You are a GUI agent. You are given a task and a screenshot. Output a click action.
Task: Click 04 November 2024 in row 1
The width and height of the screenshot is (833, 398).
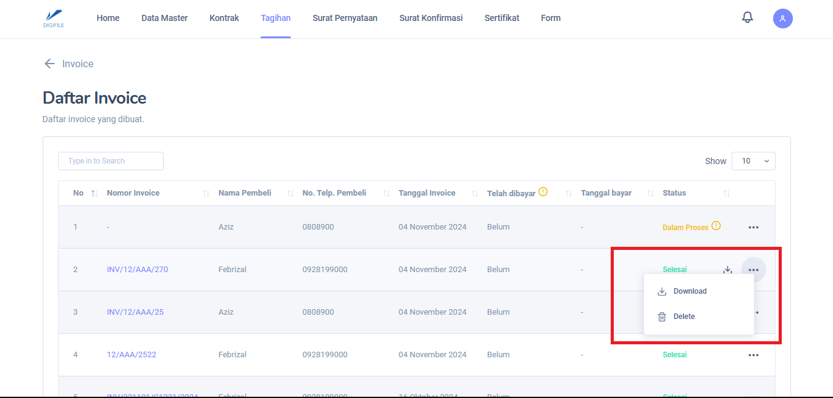pos(433,227)
